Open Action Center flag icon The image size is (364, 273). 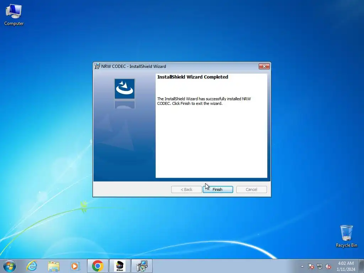(311, 267)
